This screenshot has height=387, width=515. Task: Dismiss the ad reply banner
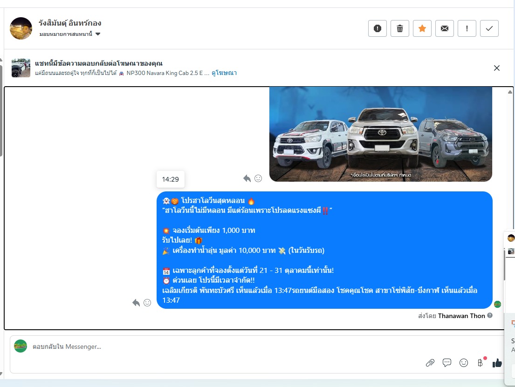click(496, 68)
